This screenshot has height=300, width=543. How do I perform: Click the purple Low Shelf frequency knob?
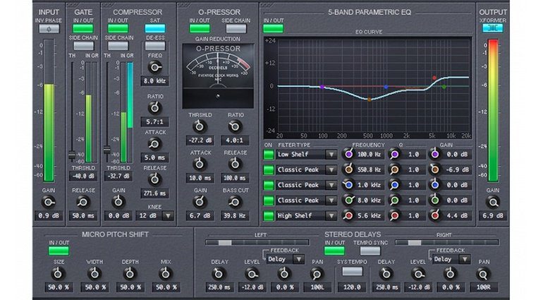[348, 154]
